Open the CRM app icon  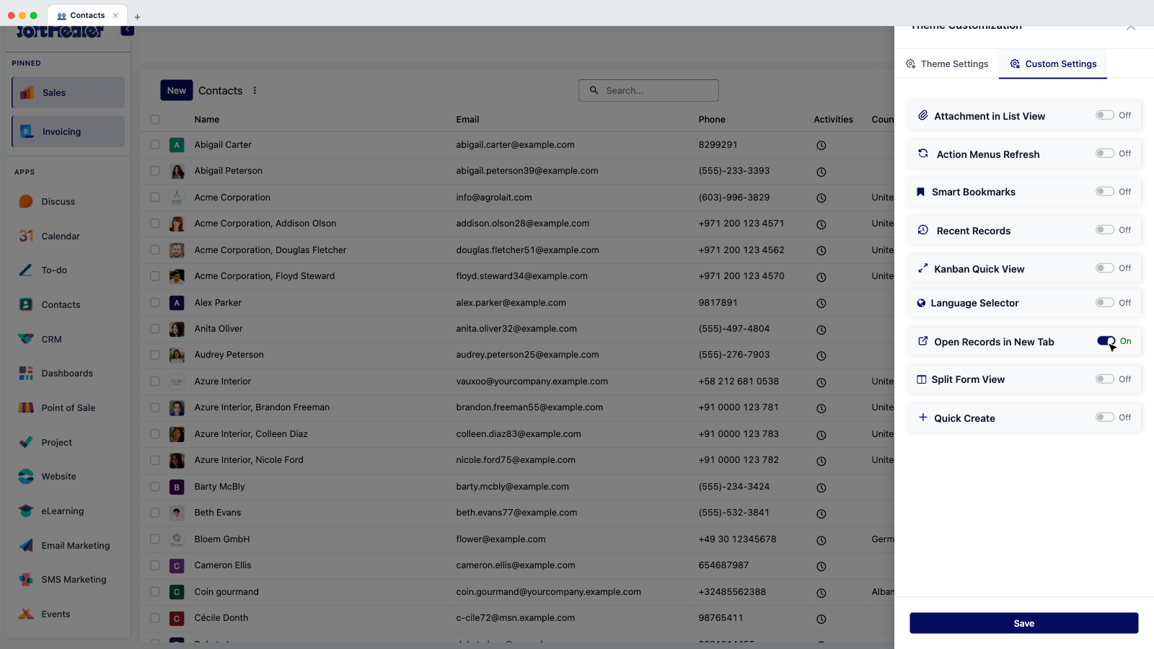click(26, 340)
